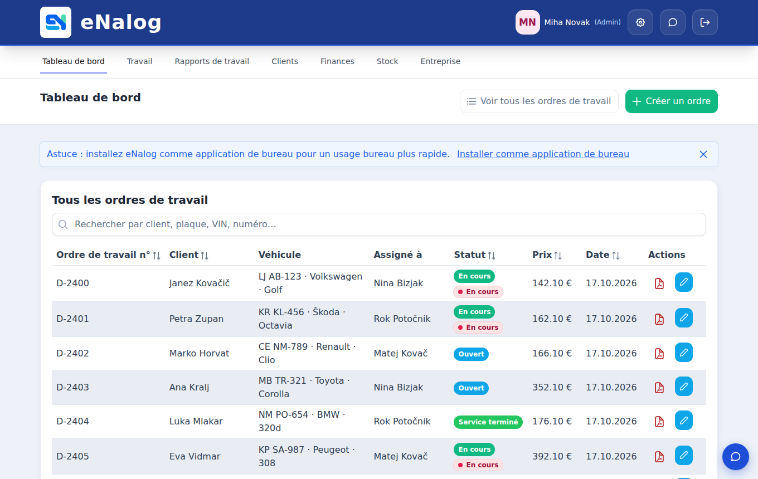Download PDF for order D-2405
This screenshot has width=758, height=479.
pos(659,457)
